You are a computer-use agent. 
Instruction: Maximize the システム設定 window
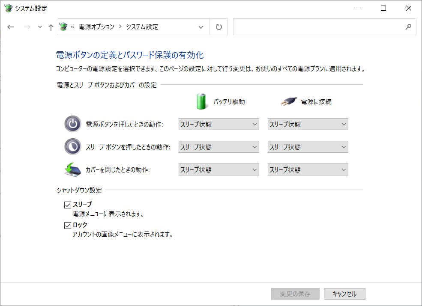click(383, 8)
